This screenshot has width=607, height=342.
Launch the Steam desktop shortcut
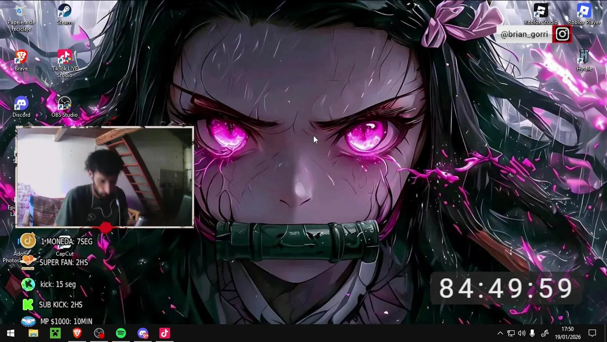coord(64,14)
